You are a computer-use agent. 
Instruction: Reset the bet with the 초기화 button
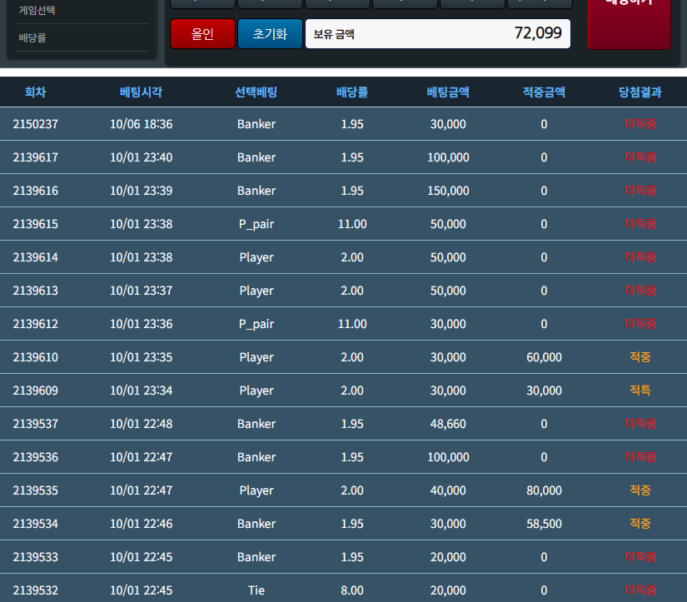[270, 34]
